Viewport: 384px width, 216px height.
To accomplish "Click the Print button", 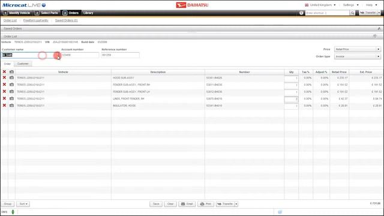I will (x=206, y=204).
